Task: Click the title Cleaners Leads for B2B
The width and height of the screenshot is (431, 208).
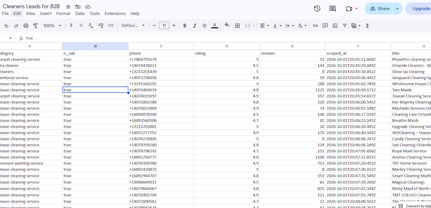Action: pos(31,7)
